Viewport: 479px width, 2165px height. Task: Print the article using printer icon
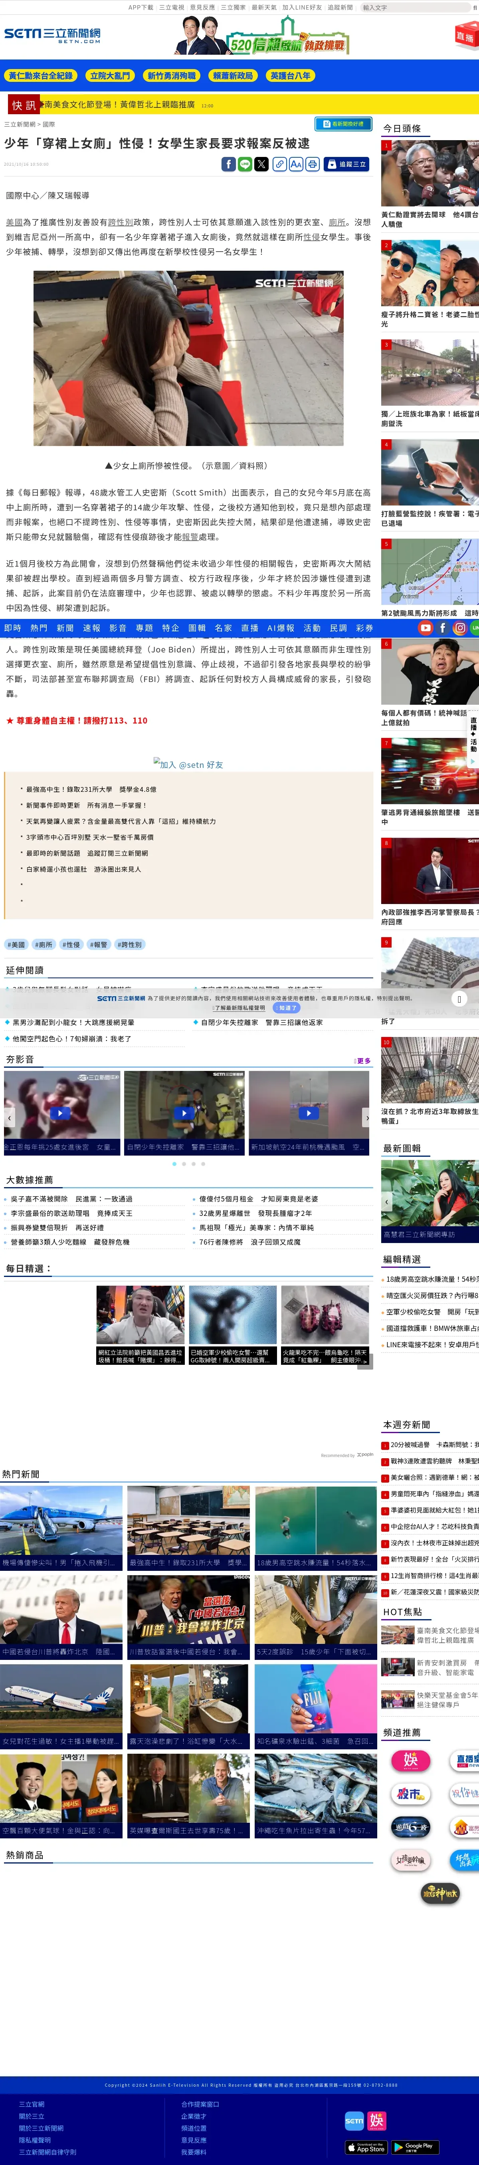(x=313, y=164)
